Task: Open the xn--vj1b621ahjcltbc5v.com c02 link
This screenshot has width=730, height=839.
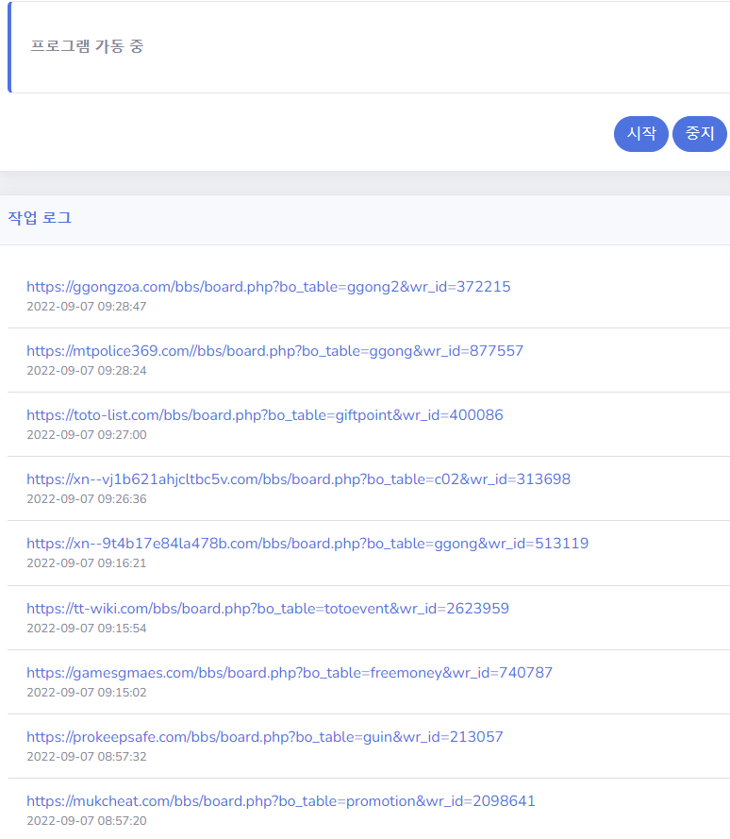Action: pyautogui.click(x=298, y=479)
